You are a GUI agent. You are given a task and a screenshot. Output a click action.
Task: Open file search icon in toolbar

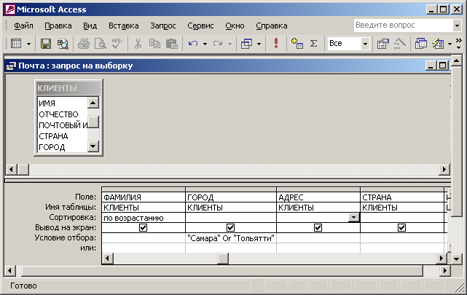[x=63, y=44]
